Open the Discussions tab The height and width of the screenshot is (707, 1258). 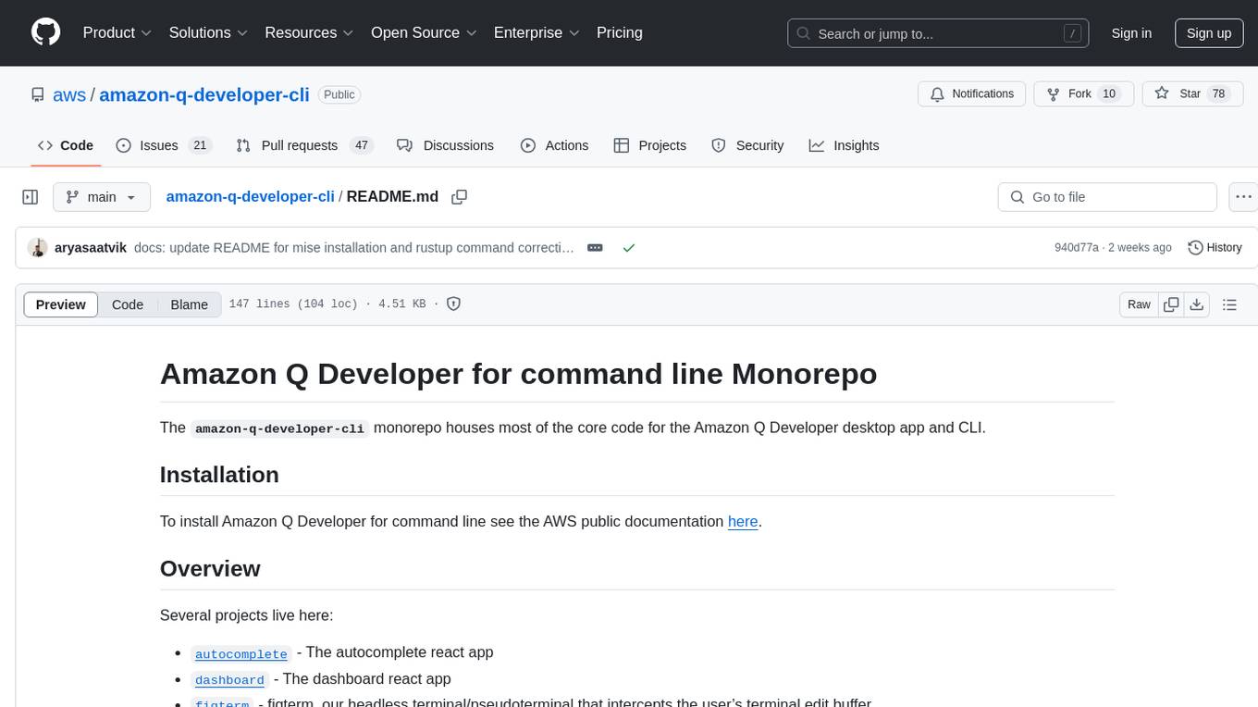click(x=445, y=145)
